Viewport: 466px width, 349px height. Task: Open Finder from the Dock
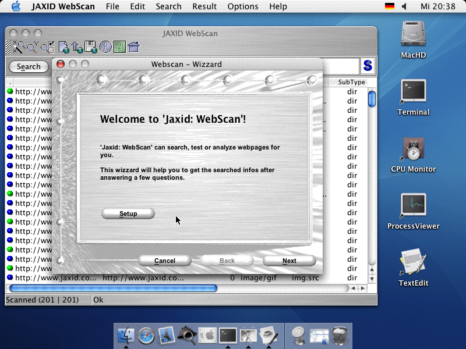point(126,336)
